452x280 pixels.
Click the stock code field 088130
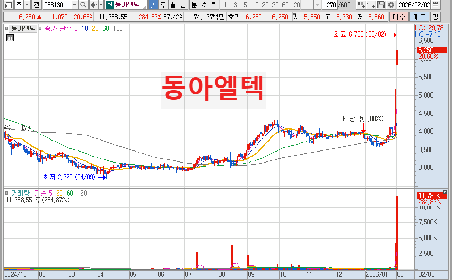pos(57,5)
